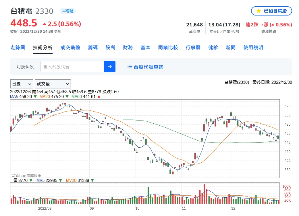Click the P/E value 13.04 (17.28)

click(224, 25)
